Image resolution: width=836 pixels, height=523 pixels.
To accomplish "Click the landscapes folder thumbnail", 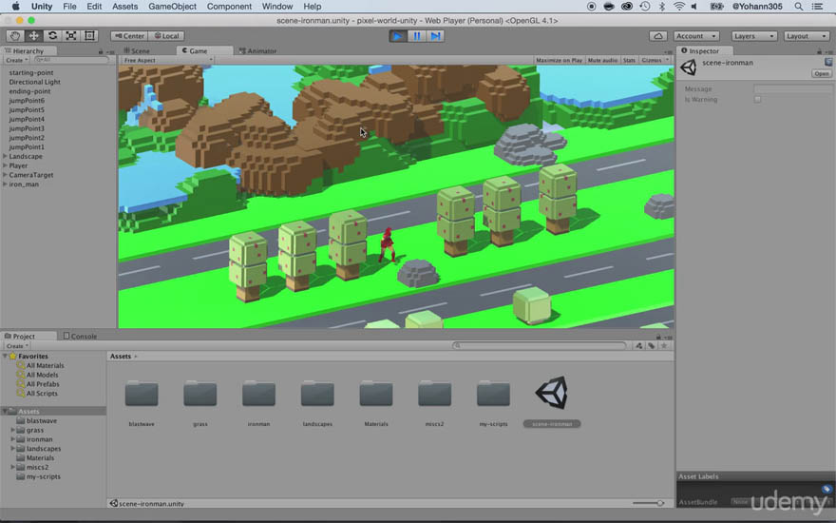I will click(x=317, y=394).
